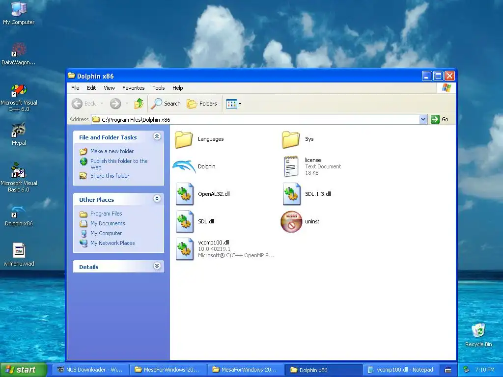
Task: Click the Forward navigation arrow
Action: tap(115, 104)
